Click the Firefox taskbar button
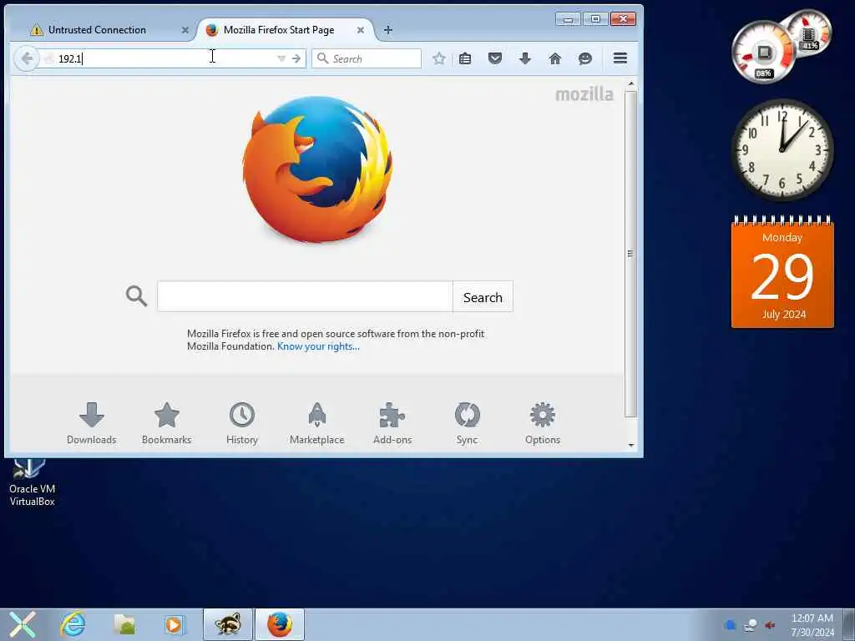This screenshot has height=641, width=855. [279, 624]
